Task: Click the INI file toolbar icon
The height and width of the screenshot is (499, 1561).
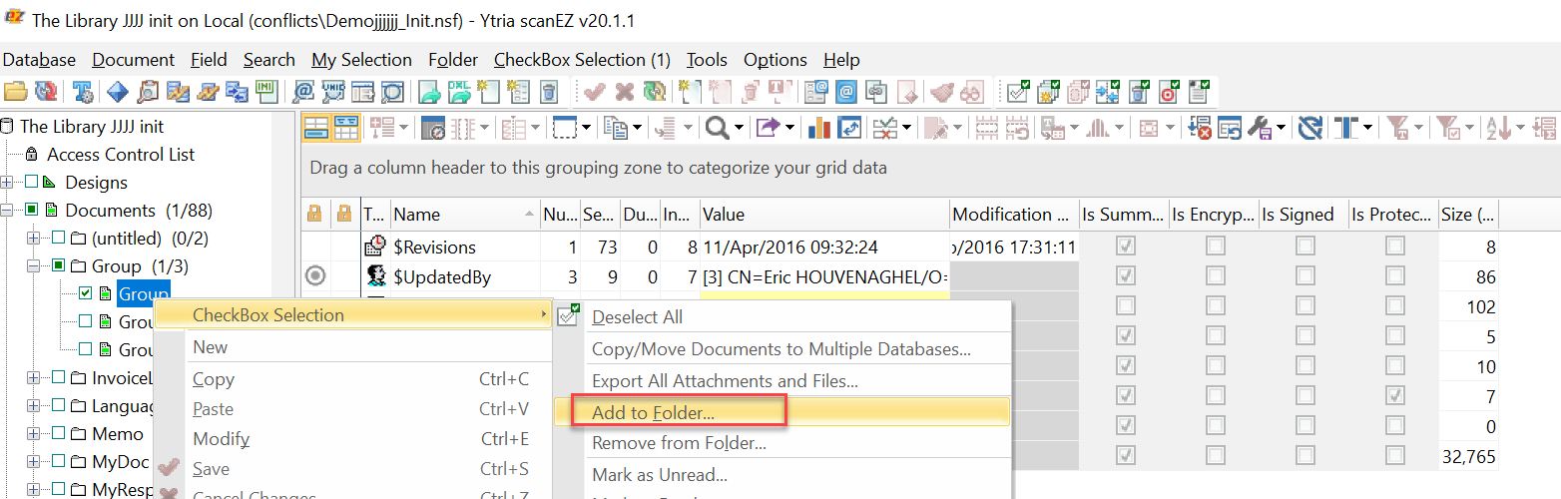Action: (x=265, y=93)
